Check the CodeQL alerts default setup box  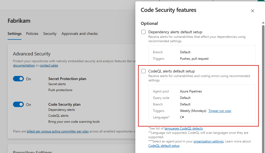(143, 71)
